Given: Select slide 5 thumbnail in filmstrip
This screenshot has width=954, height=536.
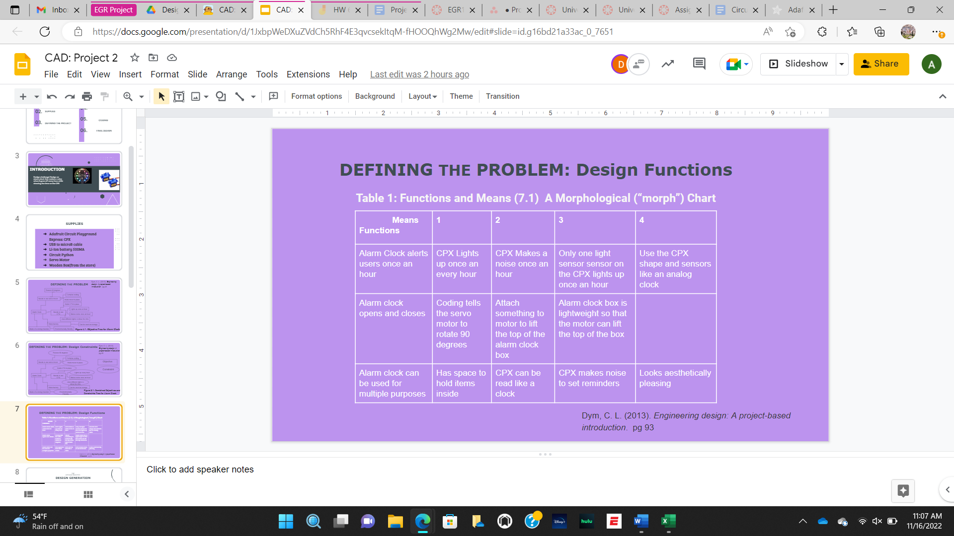Looking at the screenshot, I should [x=74, y=306].
